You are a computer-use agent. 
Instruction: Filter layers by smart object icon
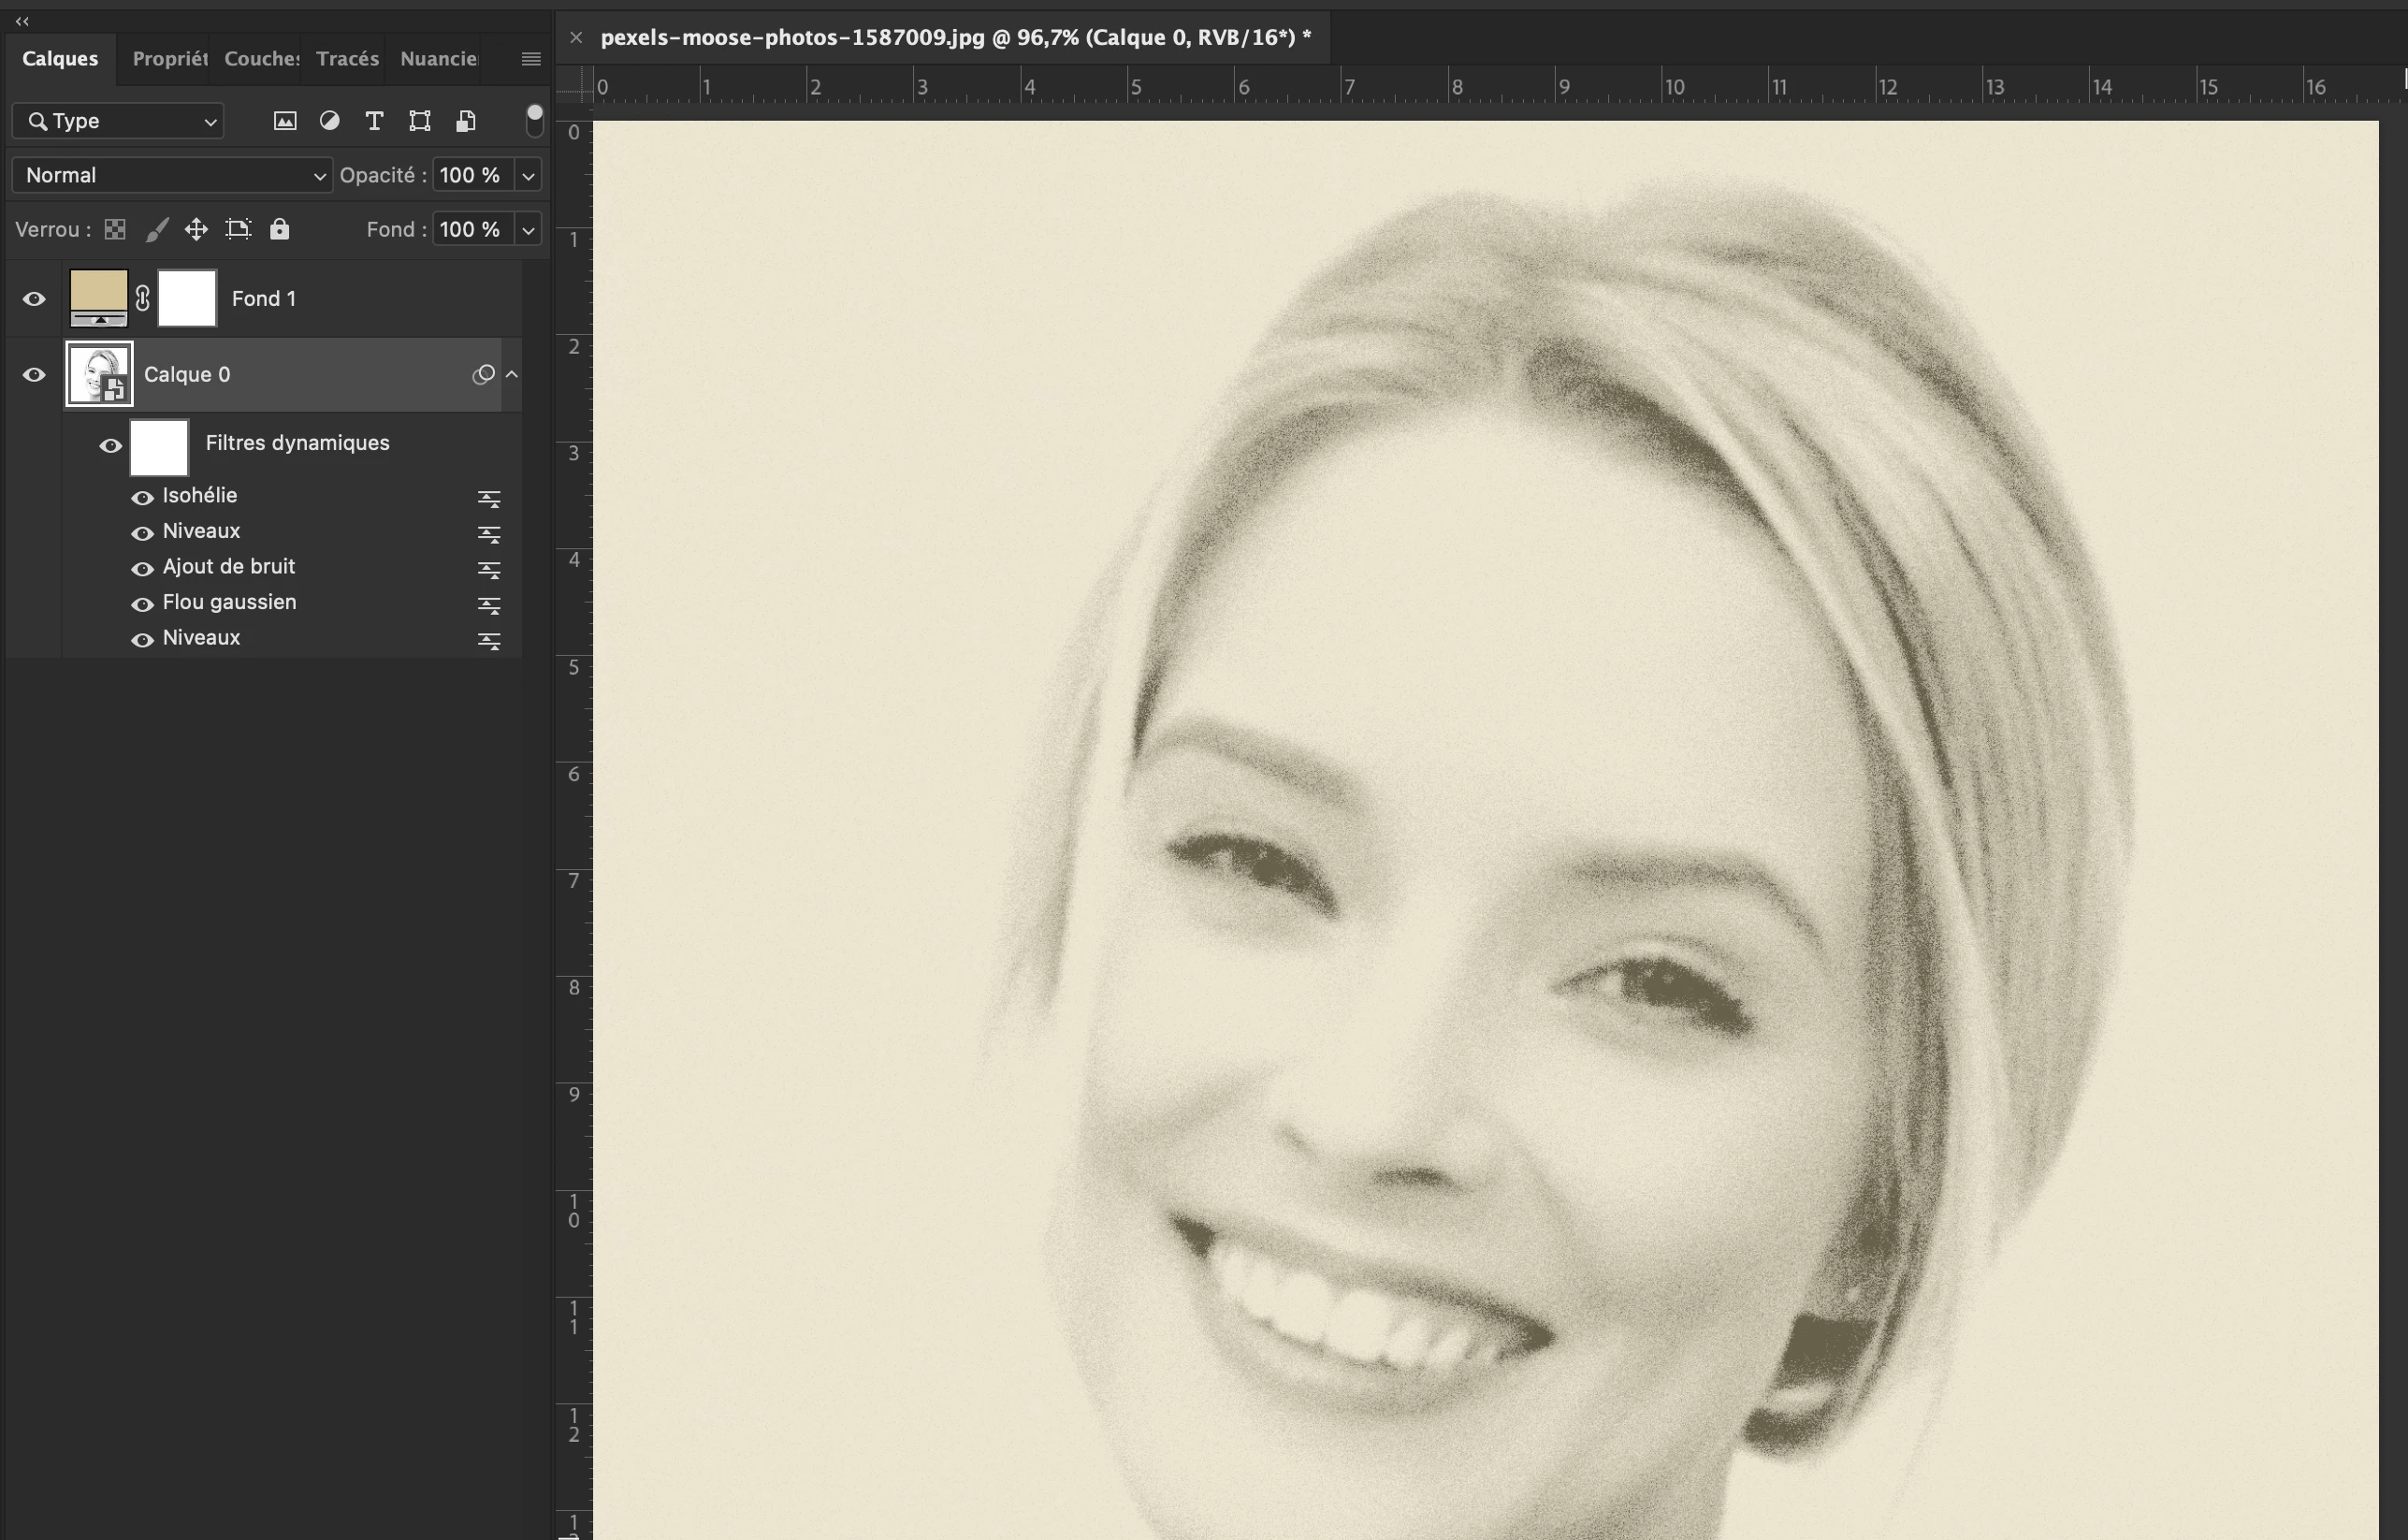coord(465,121)
